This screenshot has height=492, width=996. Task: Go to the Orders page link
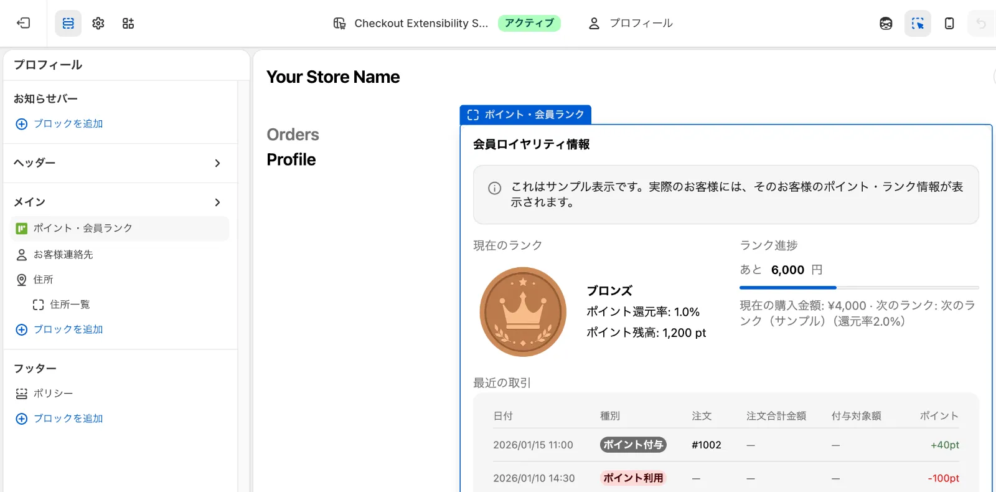pos(293,135)
